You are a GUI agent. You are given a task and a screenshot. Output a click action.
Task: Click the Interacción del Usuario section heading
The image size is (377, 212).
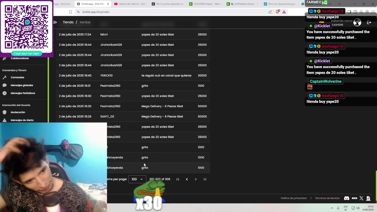click(16, 105)
